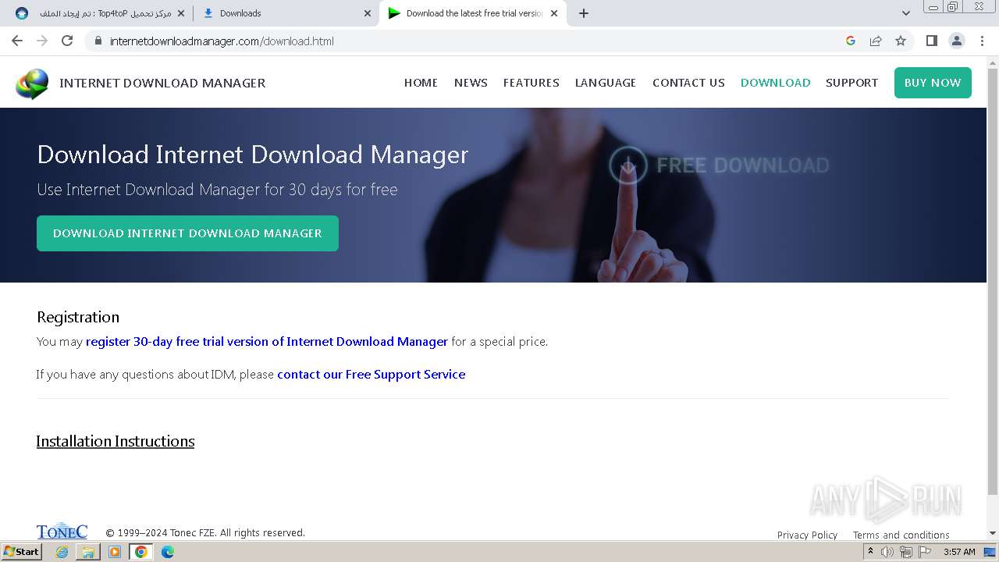This screenshot has width=999, height=562.
Task: Close the Top4toP tab
Action: 181,13
